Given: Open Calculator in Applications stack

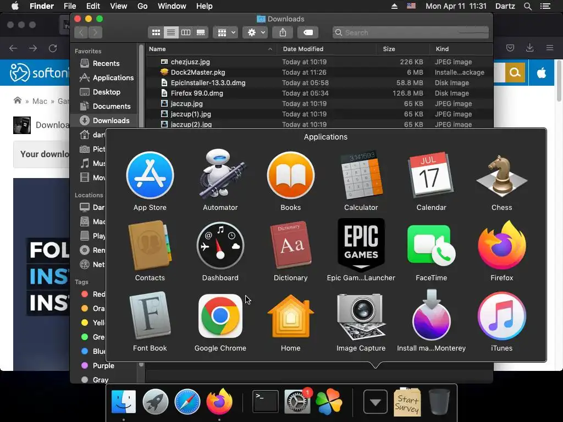Looking at the screenshot, I should pos(361,175).
